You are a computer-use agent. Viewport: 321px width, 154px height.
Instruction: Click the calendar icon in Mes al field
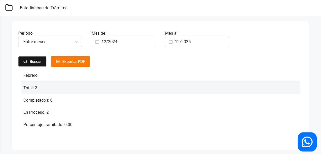170,42
